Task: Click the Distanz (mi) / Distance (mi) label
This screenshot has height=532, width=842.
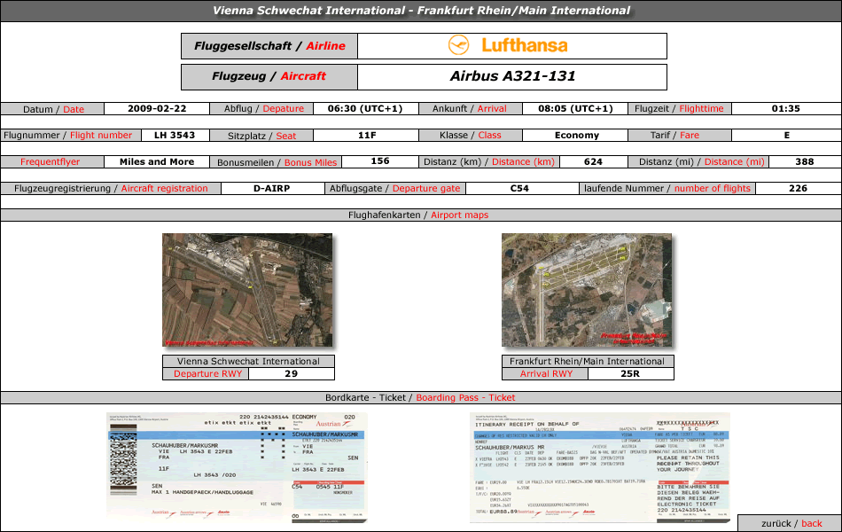Action: (698, 161)
